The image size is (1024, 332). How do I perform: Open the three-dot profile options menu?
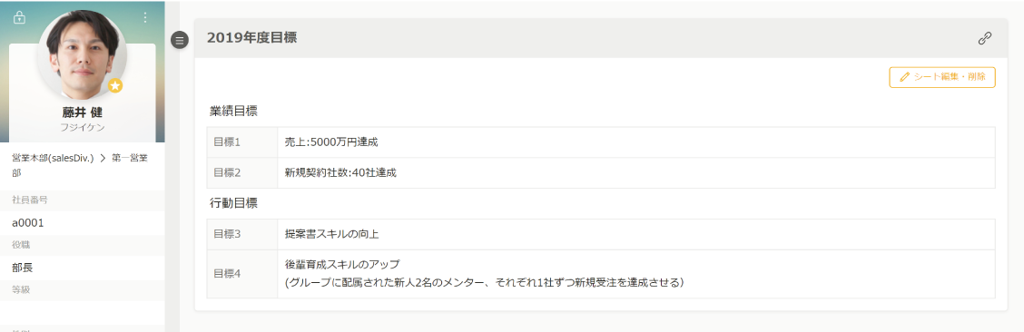click(145, 17)
